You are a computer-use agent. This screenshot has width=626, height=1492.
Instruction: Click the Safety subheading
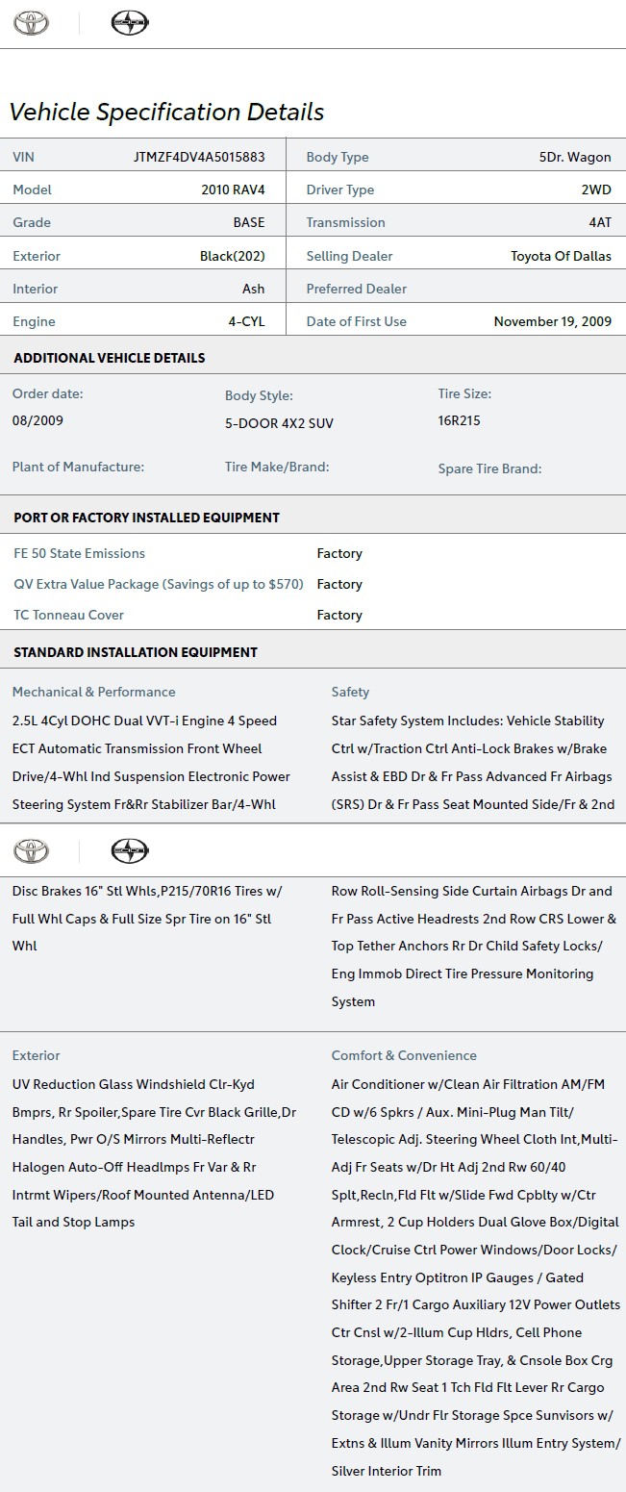click(350, 692)
